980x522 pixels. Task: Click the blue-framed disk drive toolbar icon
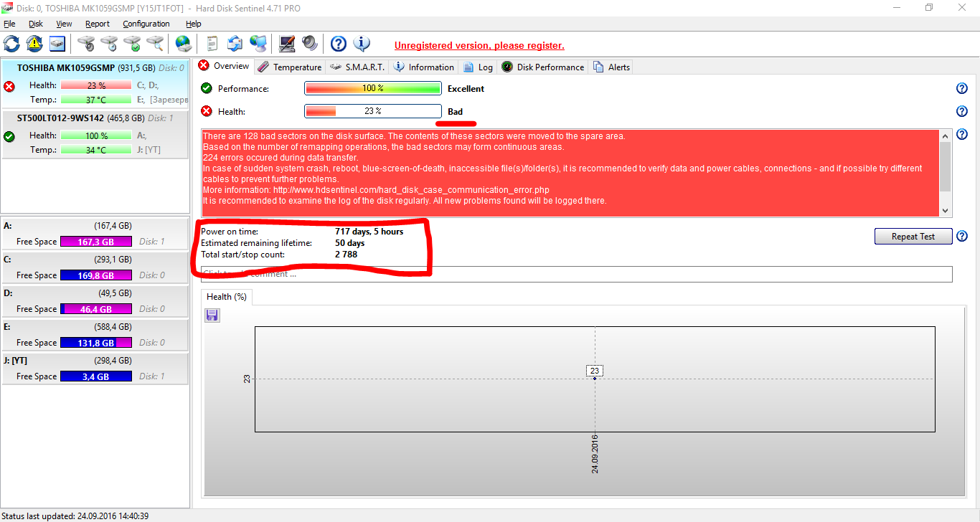click(x=57, y=44)
